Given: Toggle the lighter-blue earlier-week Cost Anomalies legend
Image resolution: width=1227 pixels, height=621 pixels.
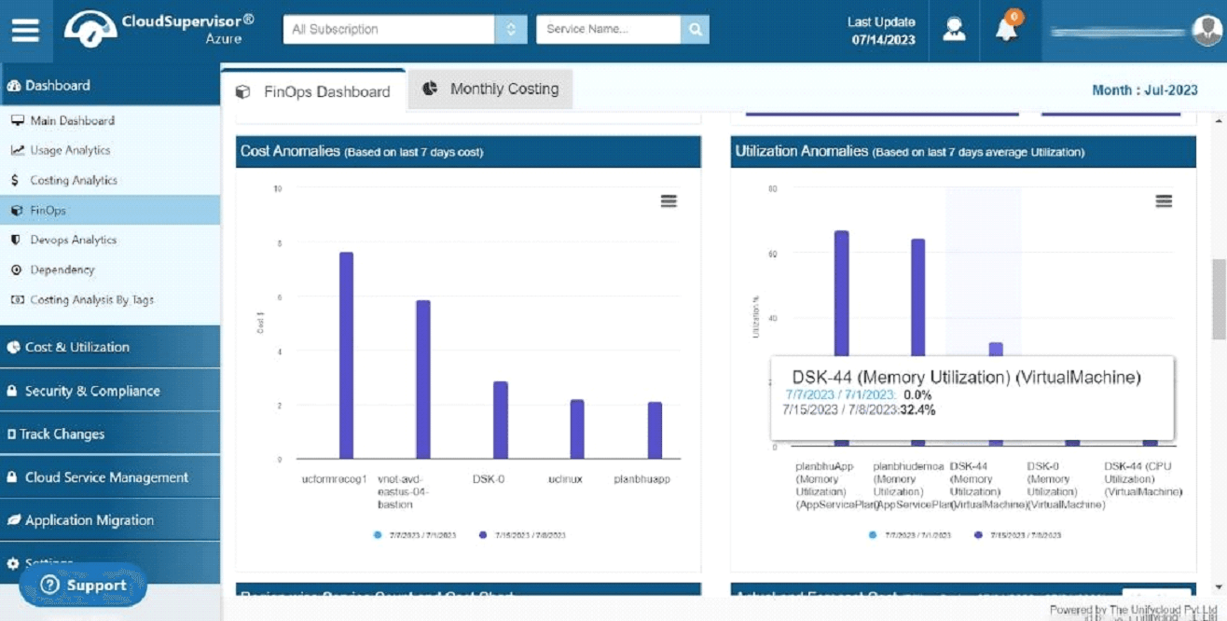Looking at the screenshot, I should (415, 535).
